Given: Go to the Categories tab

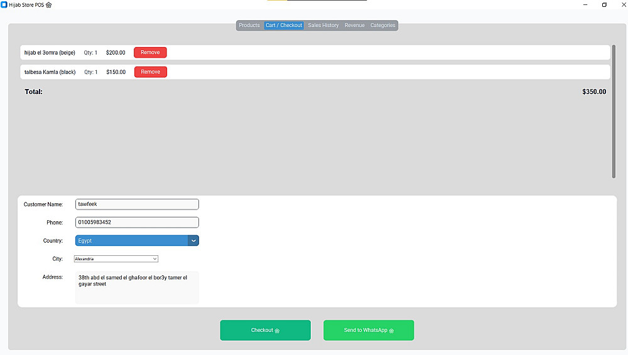Looking at the screenshot, I should point(382,25).
